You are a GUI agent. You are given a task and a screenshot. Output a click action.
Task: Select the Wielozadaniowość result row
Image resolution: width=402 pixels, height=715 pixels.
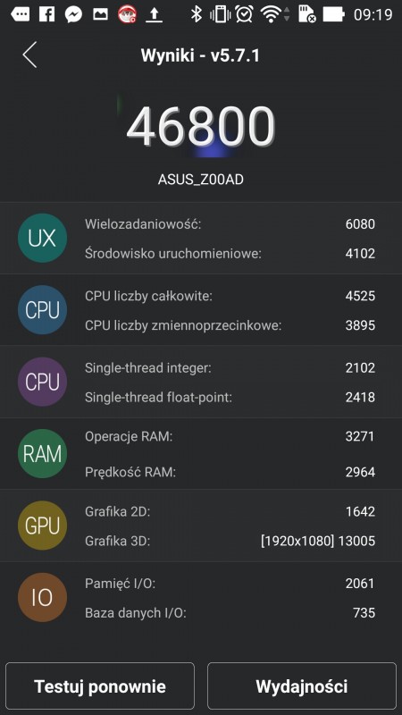230,224
